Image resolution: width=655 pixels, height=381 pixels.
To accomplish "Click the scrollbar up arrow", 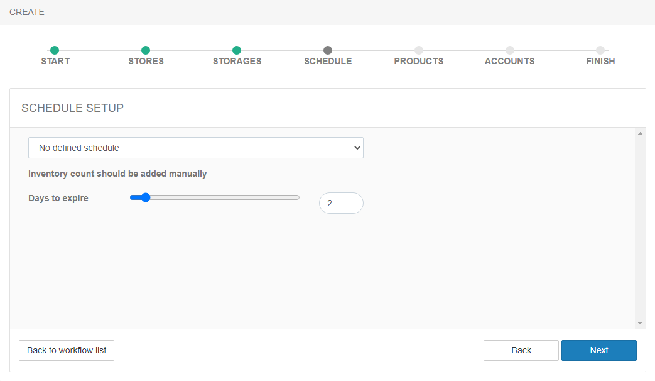I will tap(640, 133).
